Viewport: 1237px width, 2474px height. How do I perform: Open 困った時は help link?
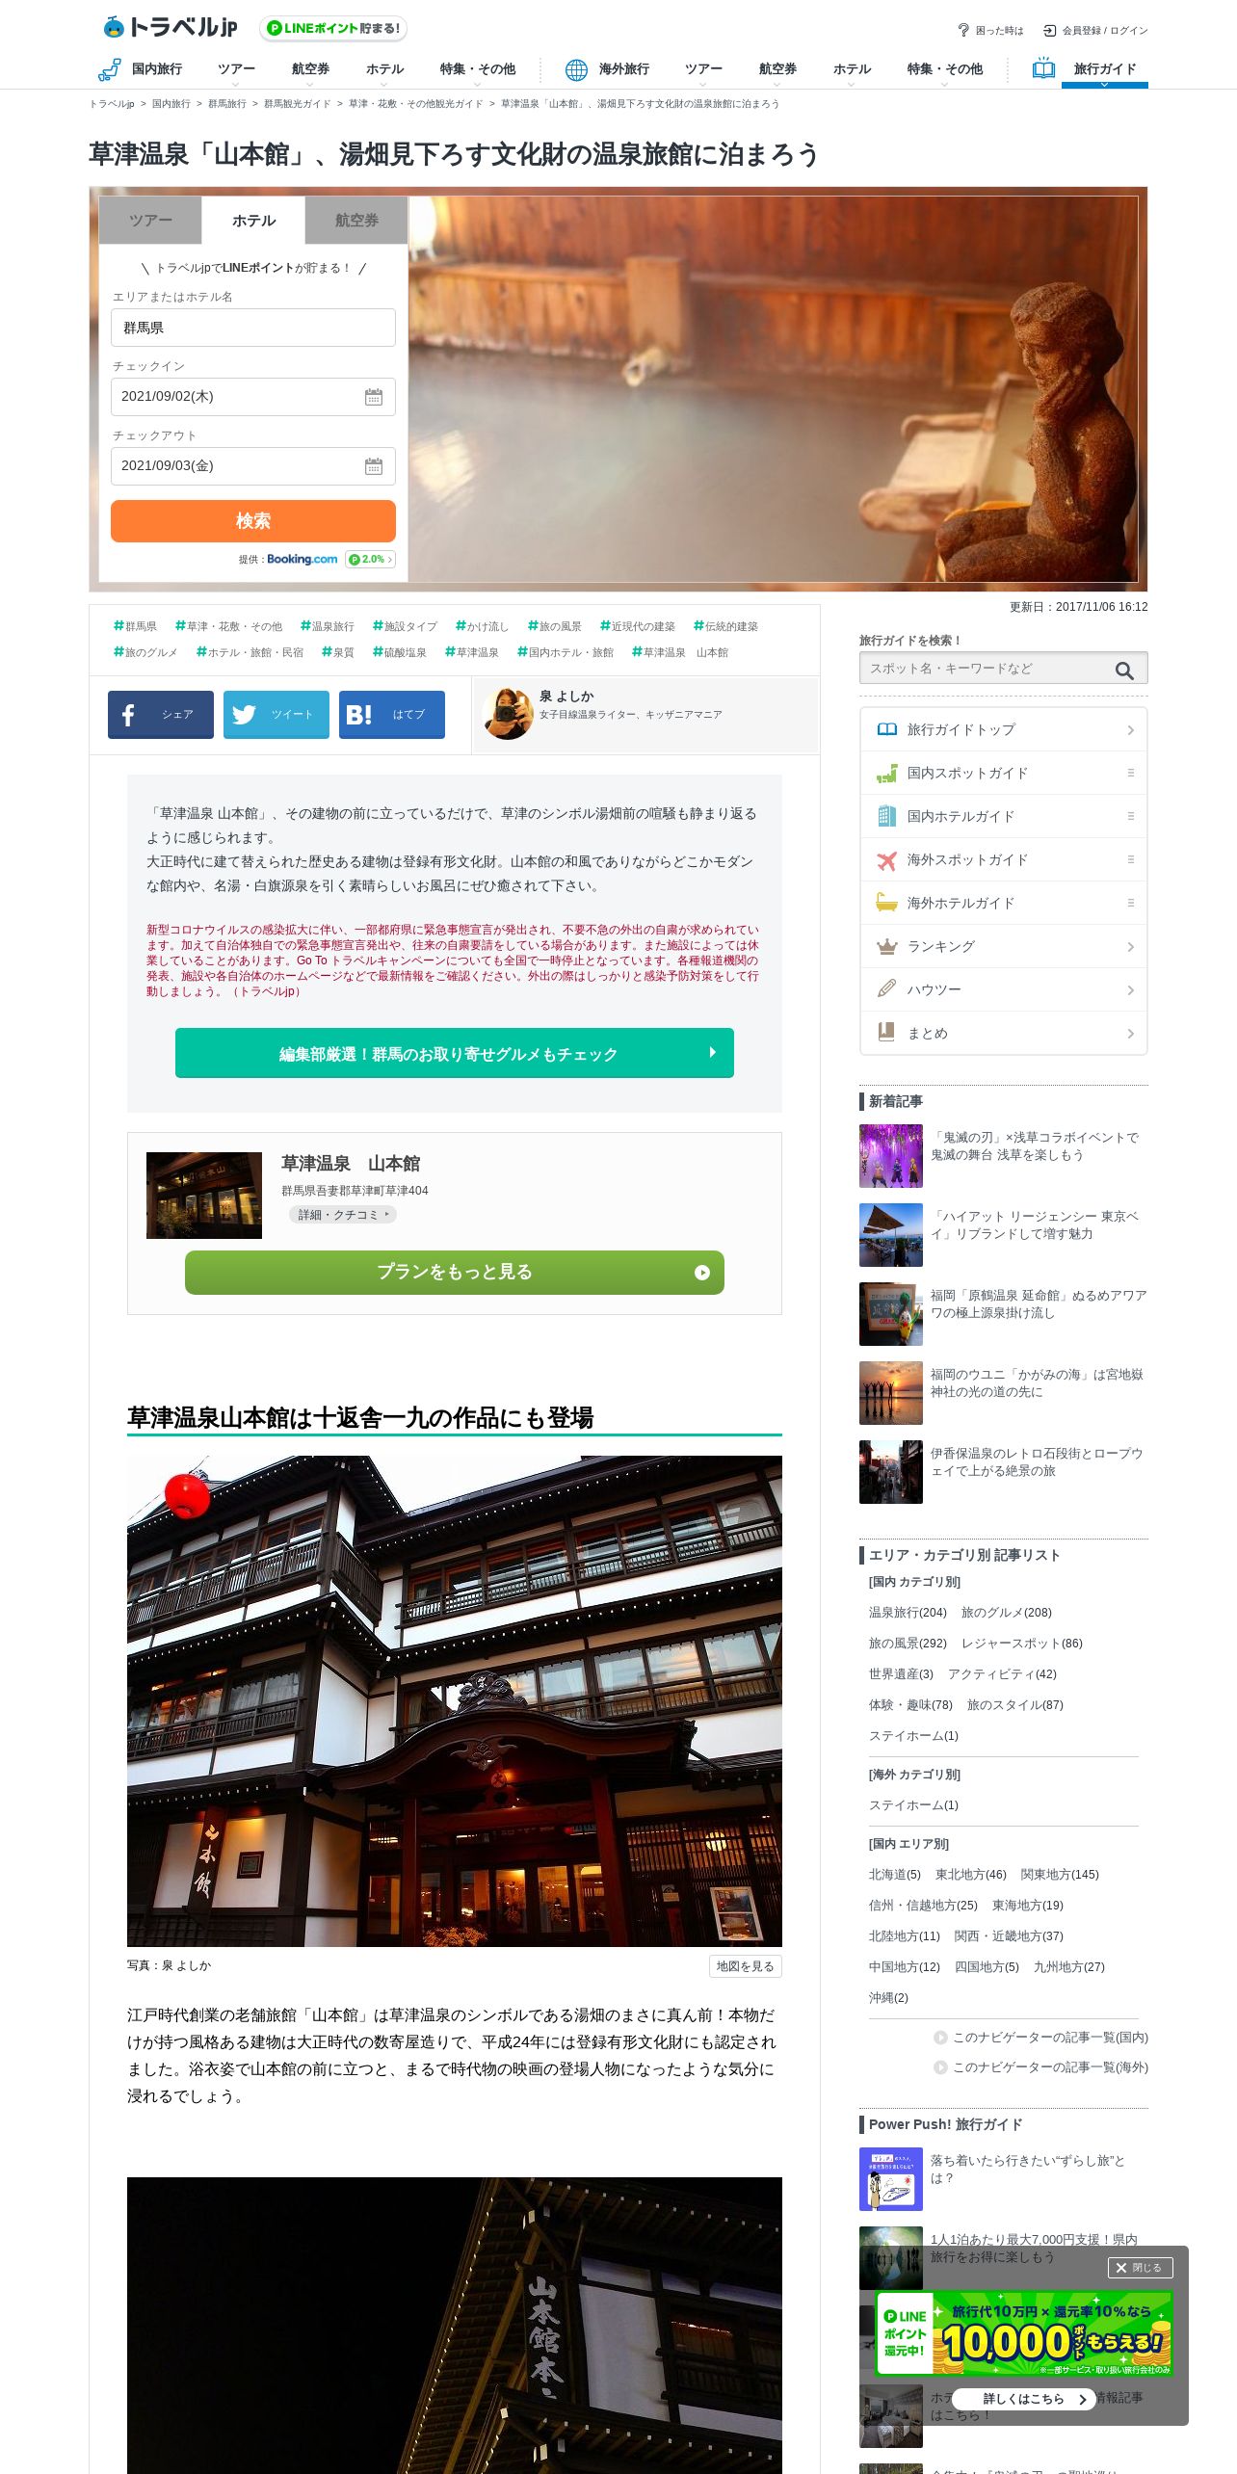pos(990,31)
